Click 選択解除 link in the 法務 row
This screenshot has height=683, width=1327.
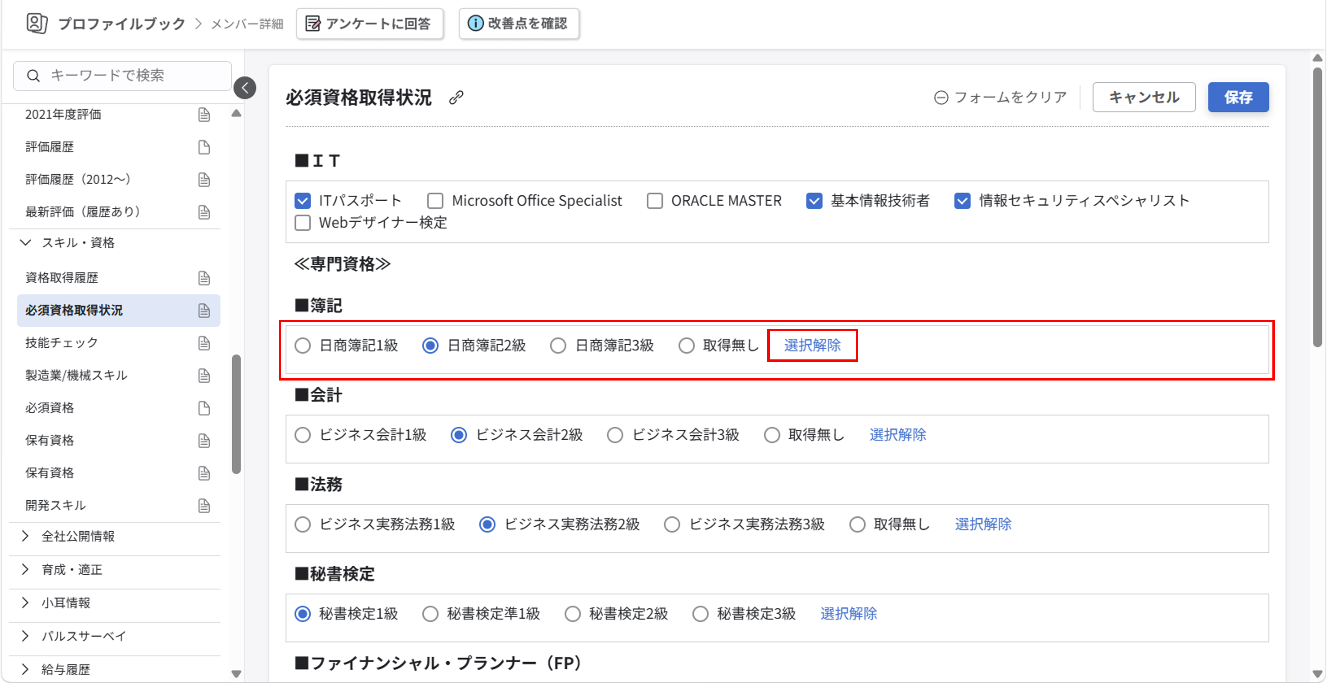click(x=983, y=524)
